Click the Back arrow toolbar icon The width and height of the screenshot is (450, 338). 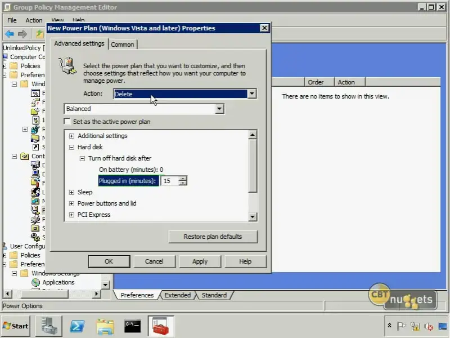10,34
